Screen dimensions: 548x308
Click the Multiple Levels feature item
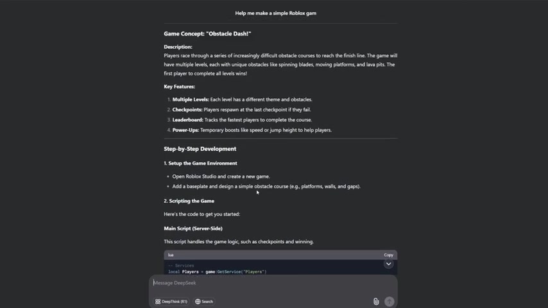(242, 99)
